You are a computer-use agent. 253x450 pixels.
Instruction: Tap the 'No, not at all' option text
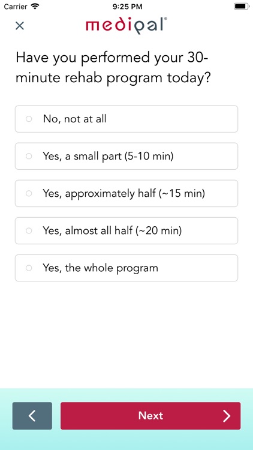[74, 119]
